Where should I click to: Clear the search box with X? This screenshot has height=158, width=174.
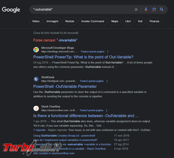[x=136, y=9]
